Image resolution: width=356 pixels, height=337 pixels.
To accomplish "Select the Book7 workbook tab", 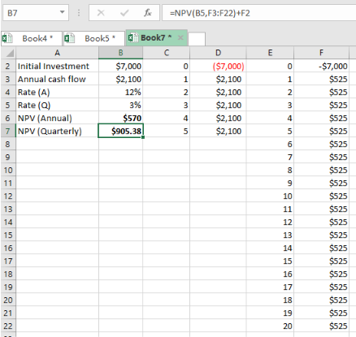I will [157, 38].
